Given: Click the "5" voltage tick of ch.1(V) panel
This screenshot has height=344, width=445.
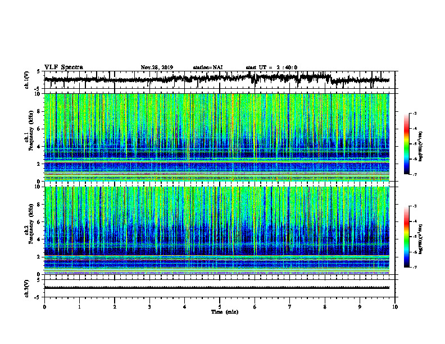Looking at the screenshot, I should 38,71.
